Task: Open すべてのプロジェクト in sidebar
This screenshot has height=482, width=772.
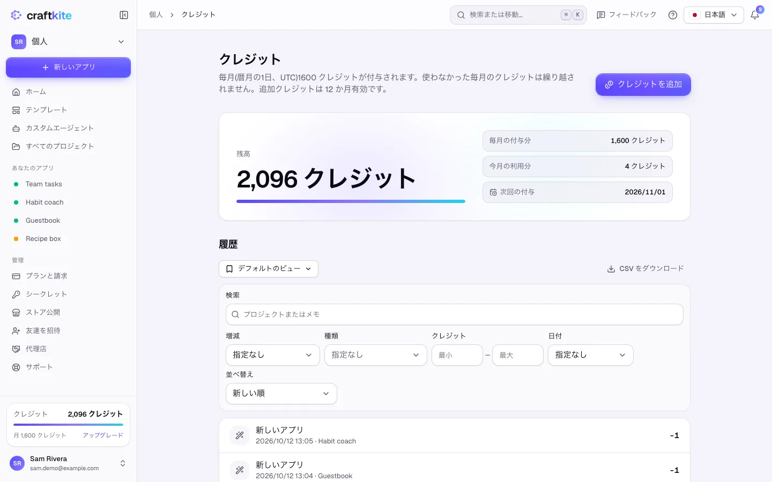Action: pos(68,146)
